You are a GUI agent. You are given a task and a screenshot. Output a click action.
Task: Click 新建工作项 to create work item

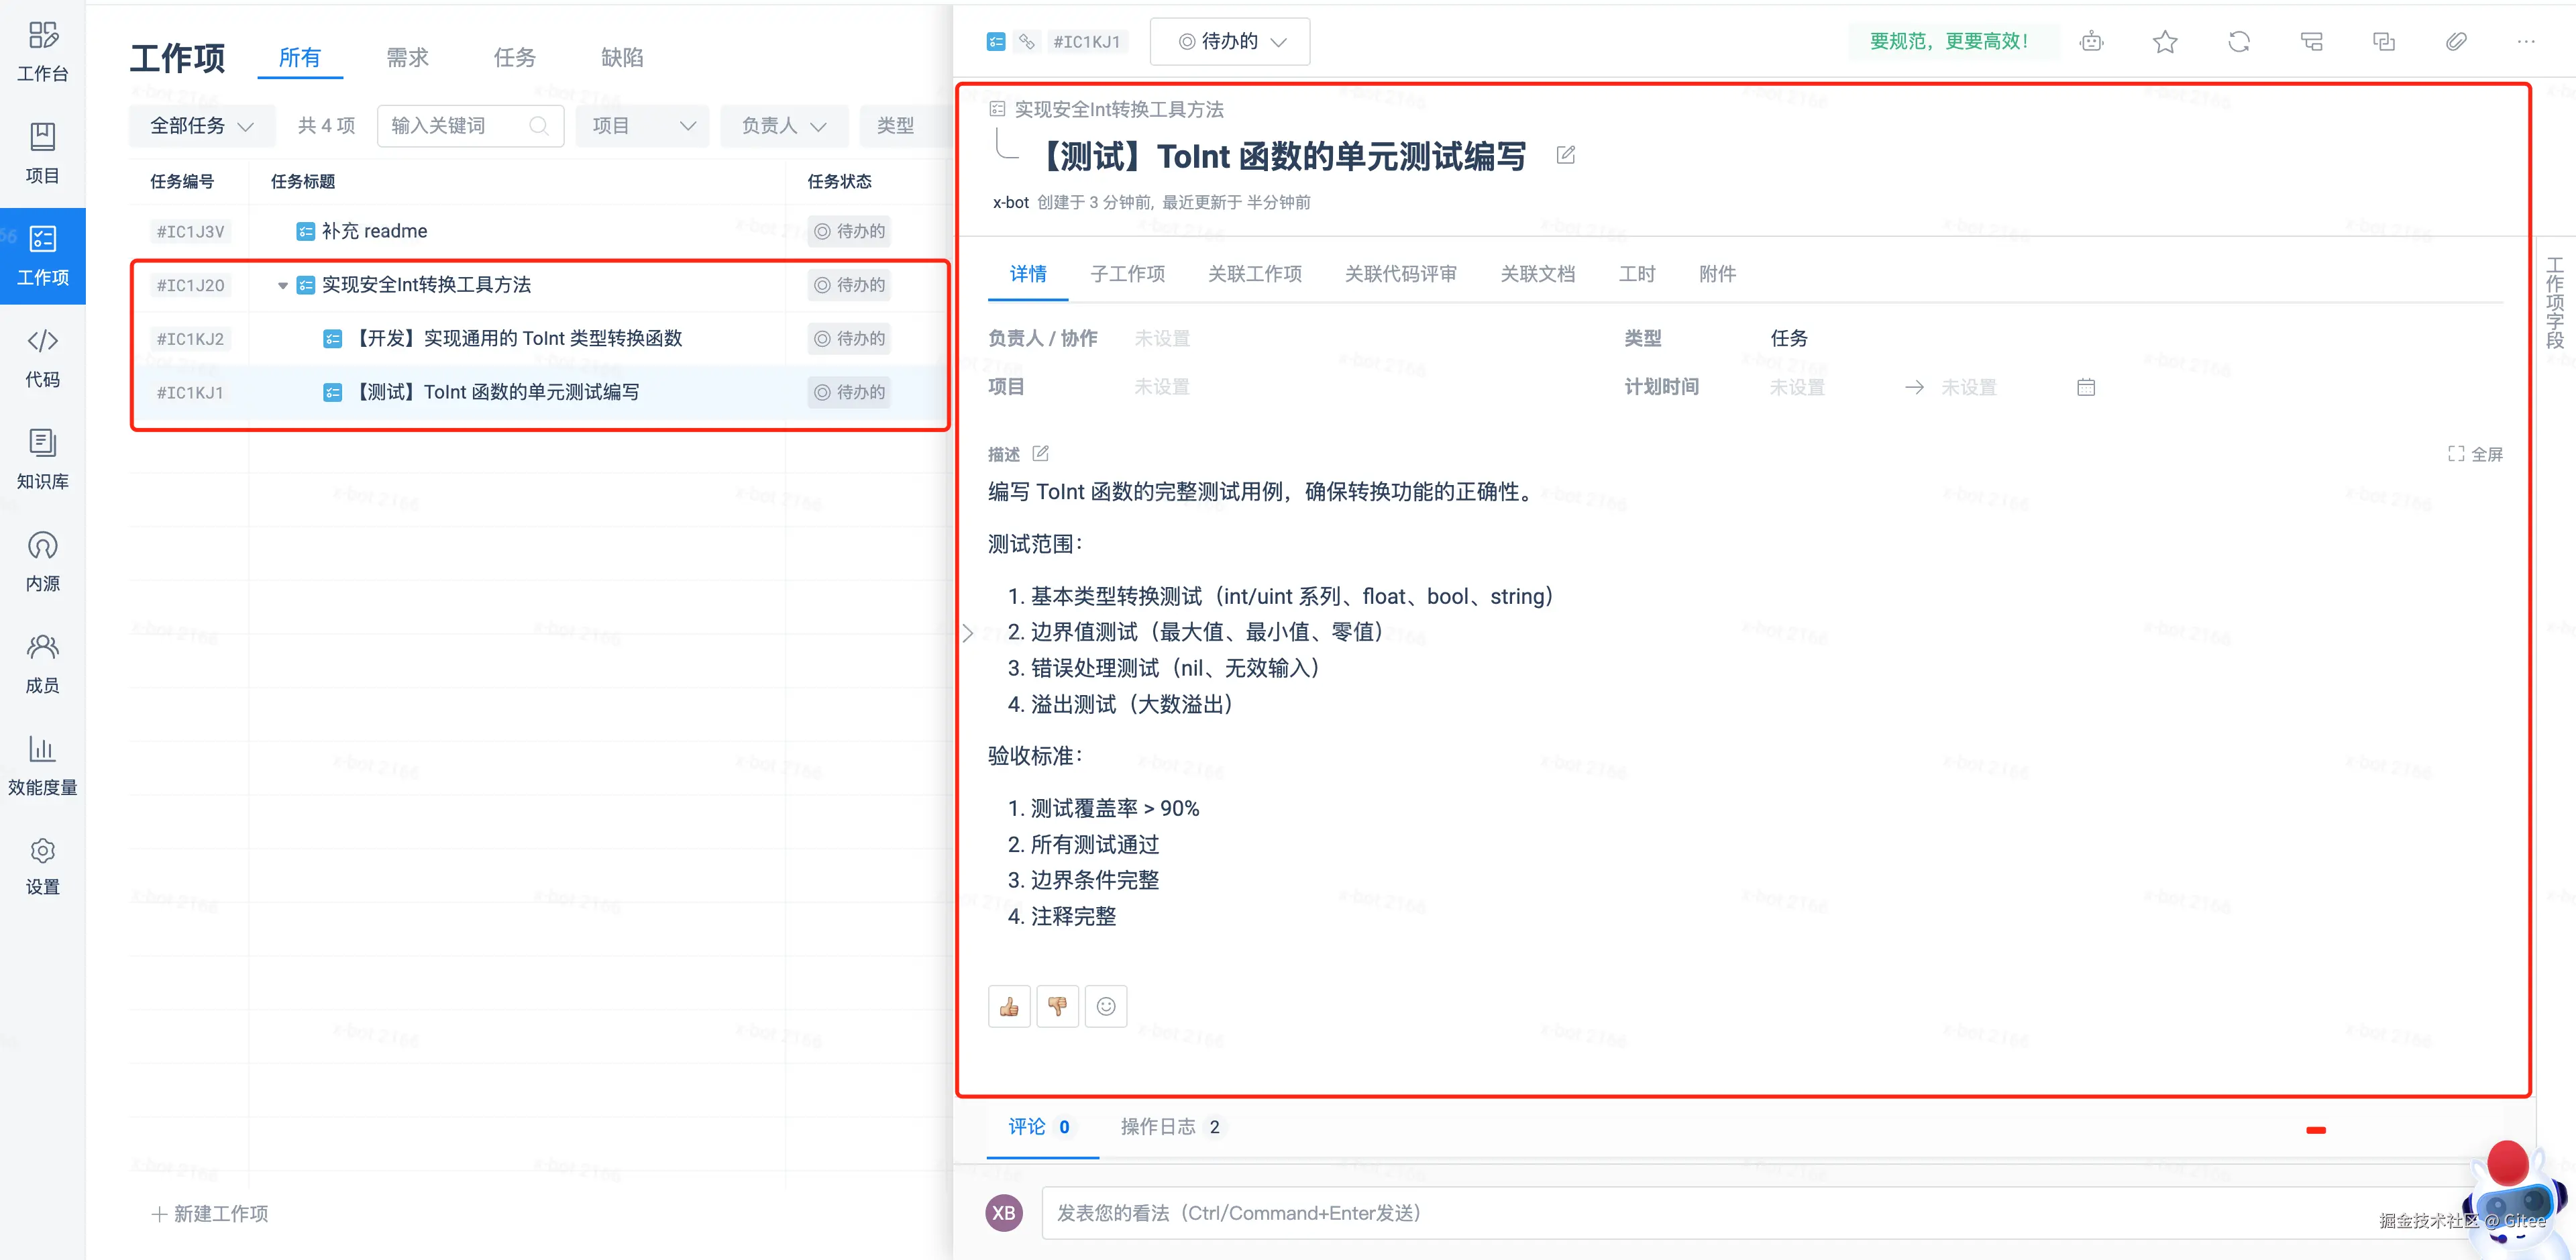click(210, 1213)
